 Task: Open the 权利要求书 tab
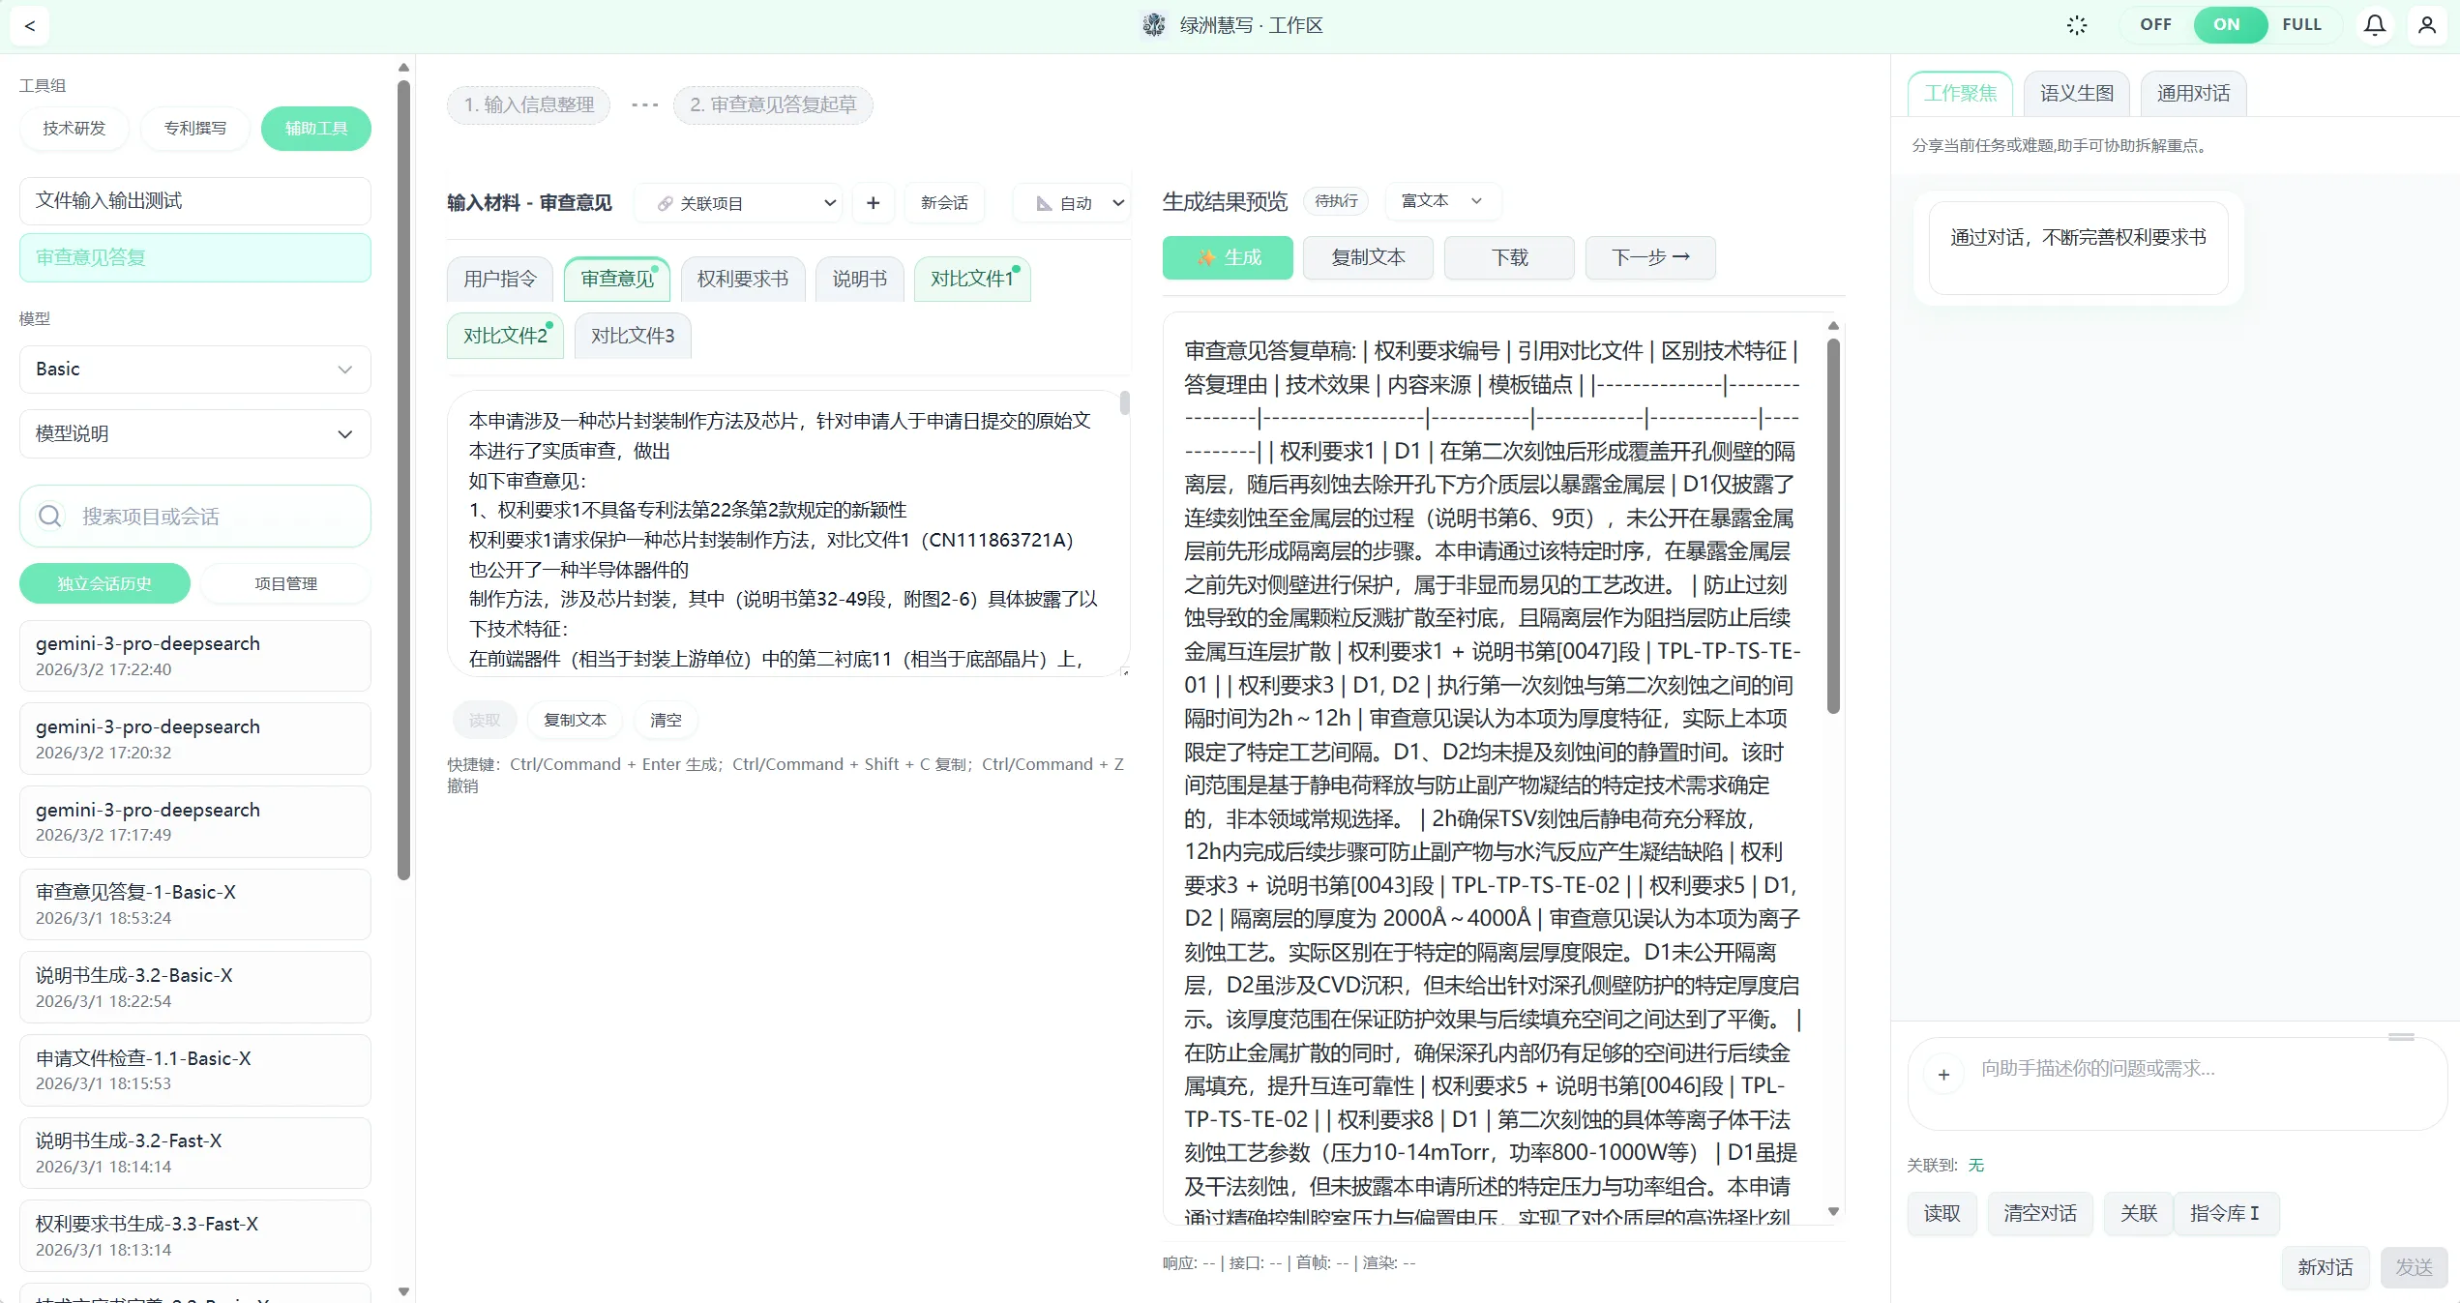point(743,280)
